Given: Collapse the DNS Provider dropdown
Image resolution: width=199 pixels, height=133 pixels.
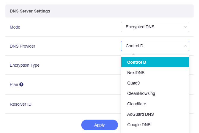Looking at the screenshot, I should [x=155, y=46].
